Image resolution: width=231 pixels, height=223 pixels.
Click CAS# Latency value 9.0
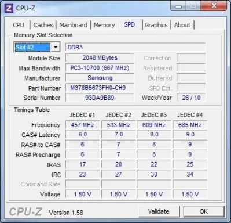tap(190, 135)
